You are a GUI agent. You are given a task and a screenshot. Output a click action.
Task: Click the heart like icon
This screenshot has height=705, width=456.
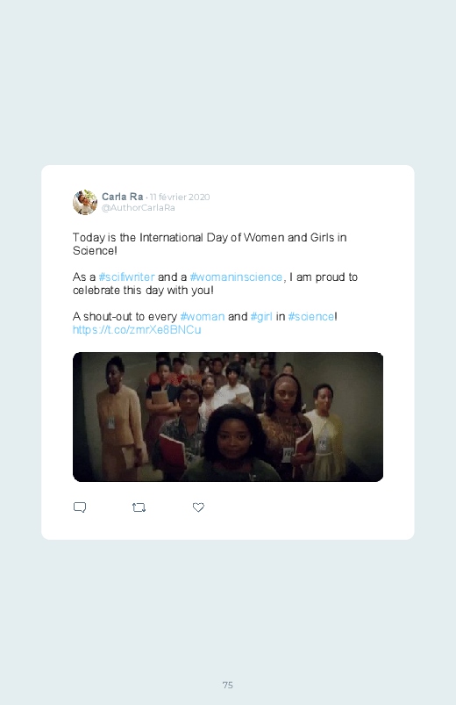pyautogui.click(x=198, y=507)
